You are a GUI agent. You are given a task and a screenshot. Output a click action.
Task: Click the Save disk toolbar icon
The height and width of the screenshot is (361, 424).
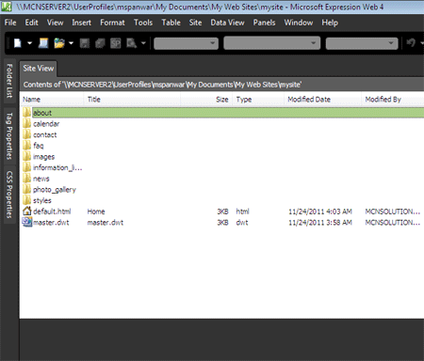coord(85,43)
